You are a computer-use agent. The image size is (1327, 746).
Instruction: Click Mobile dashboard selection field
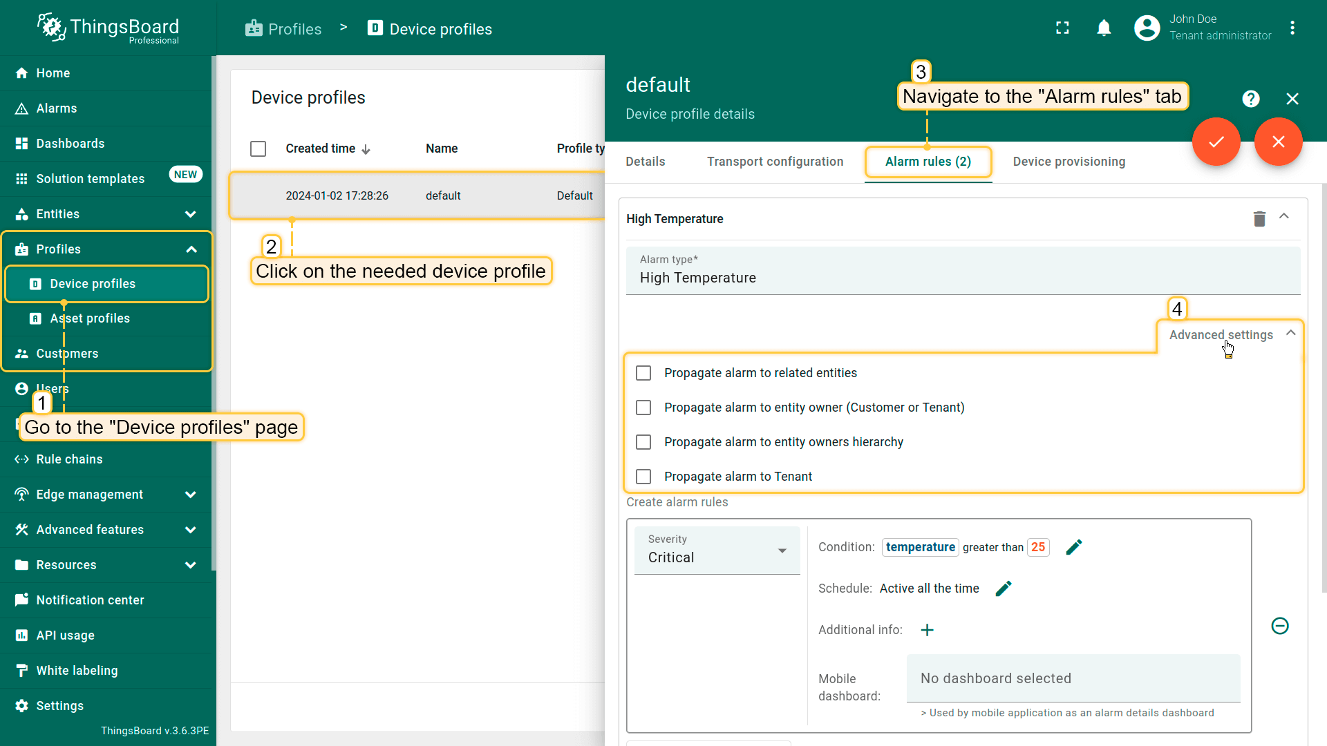click(1073, 678)
